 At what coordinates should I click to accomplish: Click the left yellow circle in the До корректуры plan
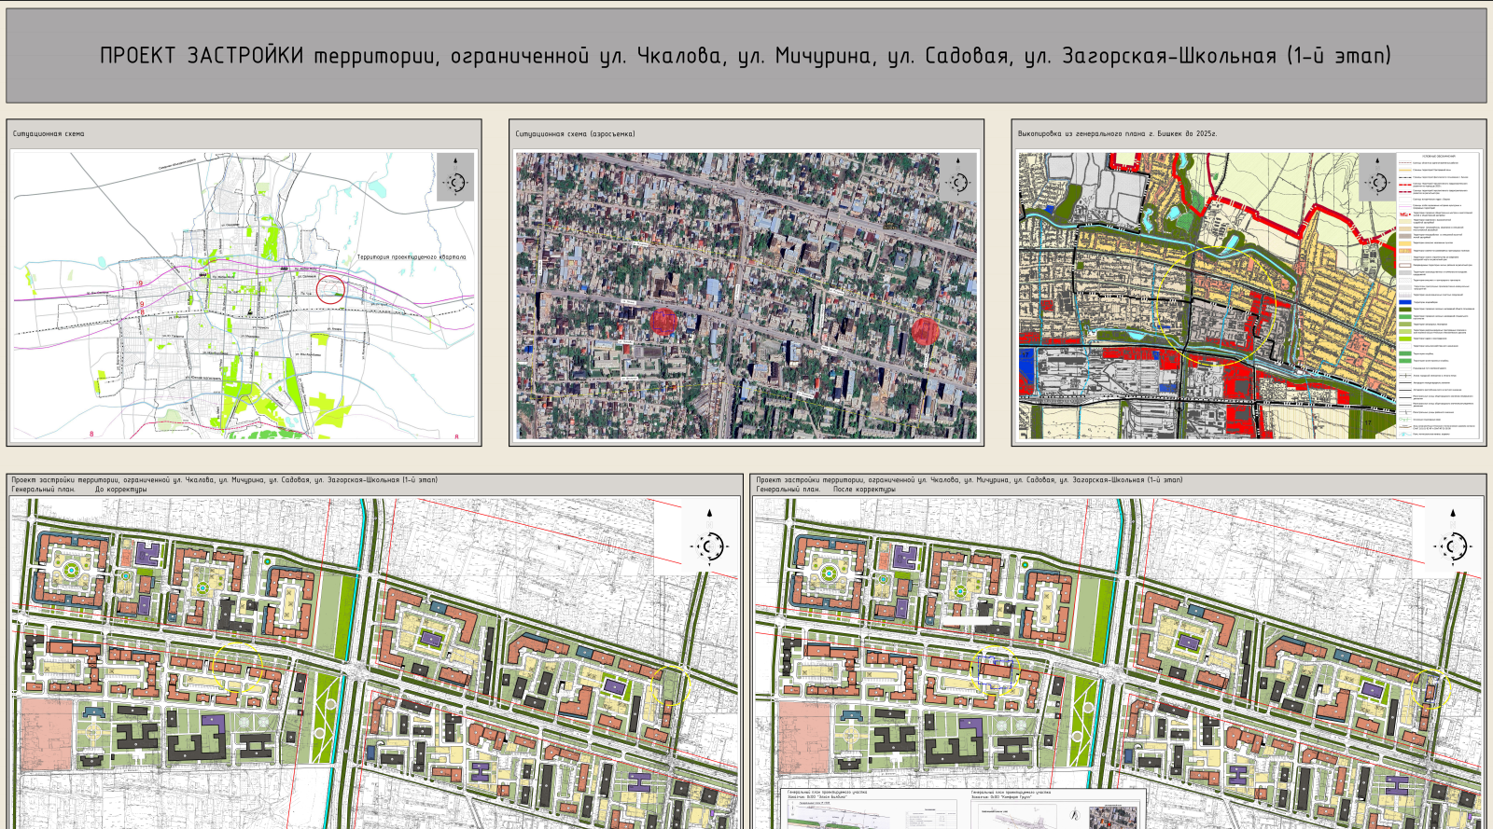click(237, 667)
